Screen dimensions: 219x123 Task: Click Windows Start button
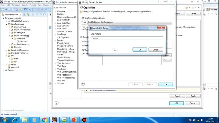click(4, 120)
